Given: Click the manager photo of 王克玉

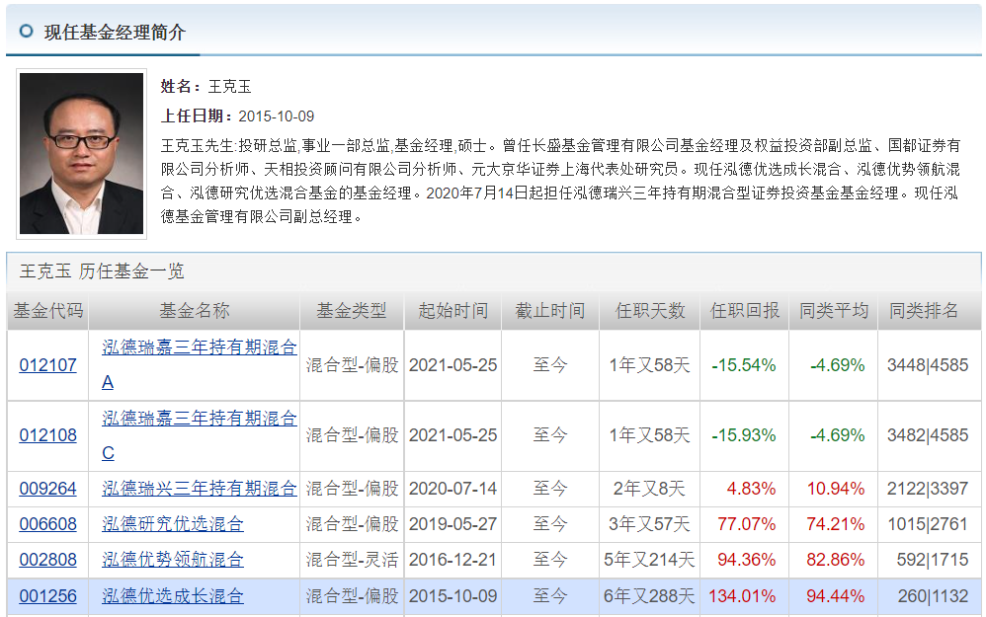Looking at the screenshot, I should pyautogui.click(x=84, y=155).
